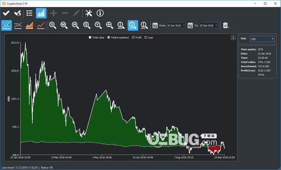This screenshot has height=170, width=281.
Task: Zoom chart to year with Y magnifier
Action: coord(98,25)
